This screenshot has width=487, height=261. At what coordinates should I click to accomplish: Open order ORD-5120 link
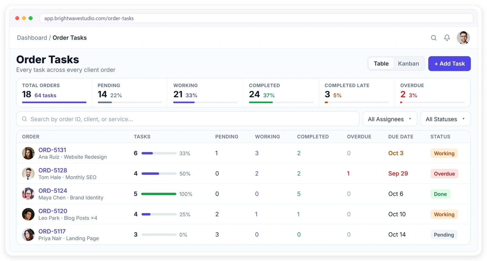click(x=53, y=211)
